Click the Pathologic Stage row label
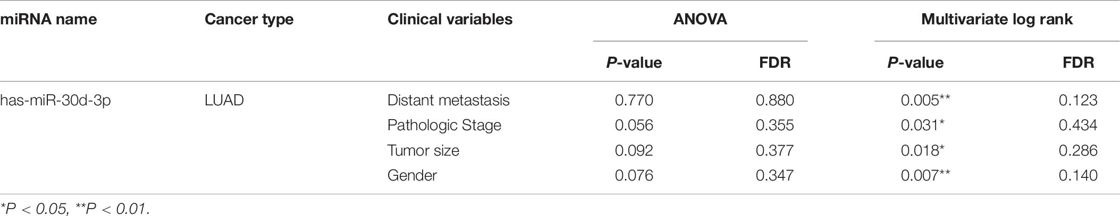The width and height of the screenshot is (1120, 216). [x=444, y=125]
